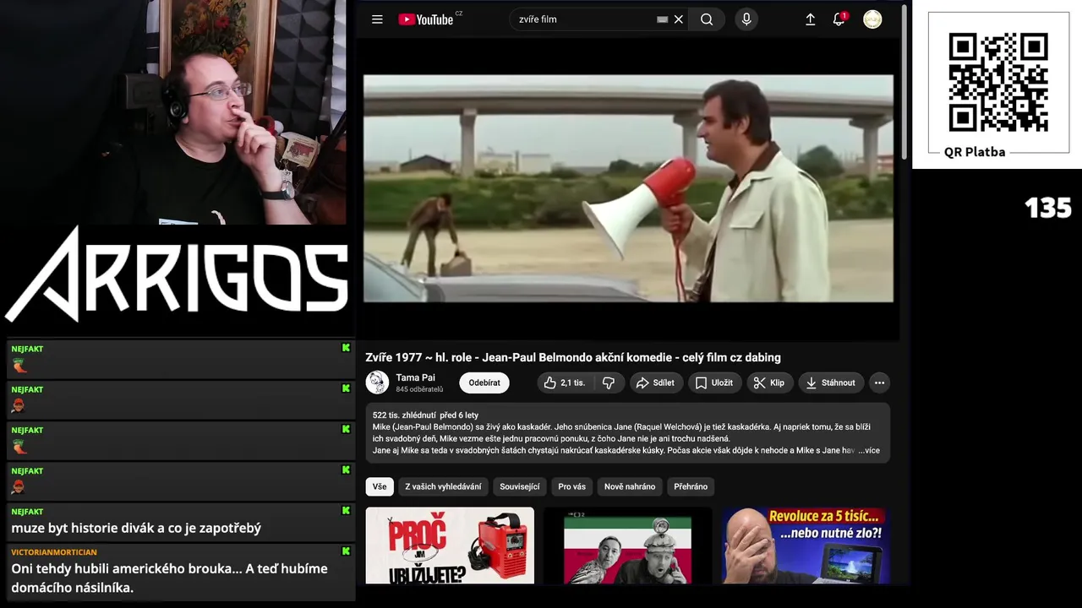Select the Vše filter chip
The width and height of the screenshot is (1082, 608).
point(380,486)
